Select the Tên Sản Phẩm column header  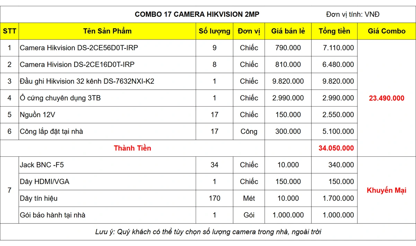107,31
